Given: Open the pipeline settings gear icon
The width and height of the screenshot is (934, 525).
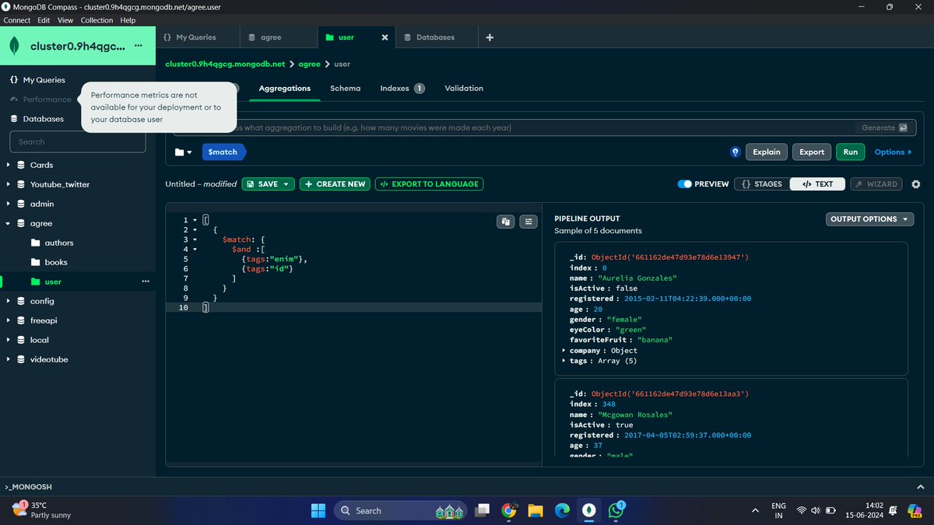Looking at the screenshot, I should (915, 184).
